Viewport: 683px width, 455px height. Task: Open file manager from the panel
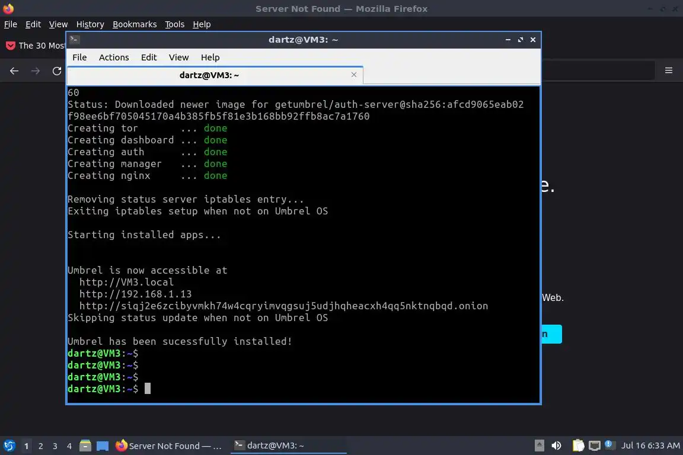pos(85,446)
